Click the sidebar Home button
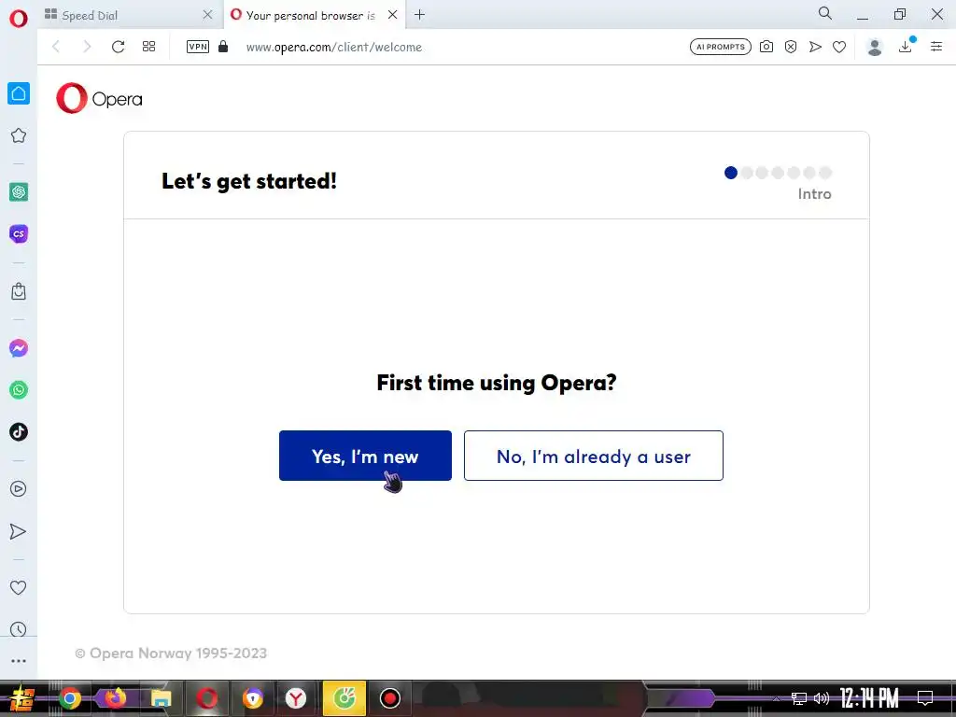The height and width of the screenshot is (717, 956). click(x=19, y=93)
